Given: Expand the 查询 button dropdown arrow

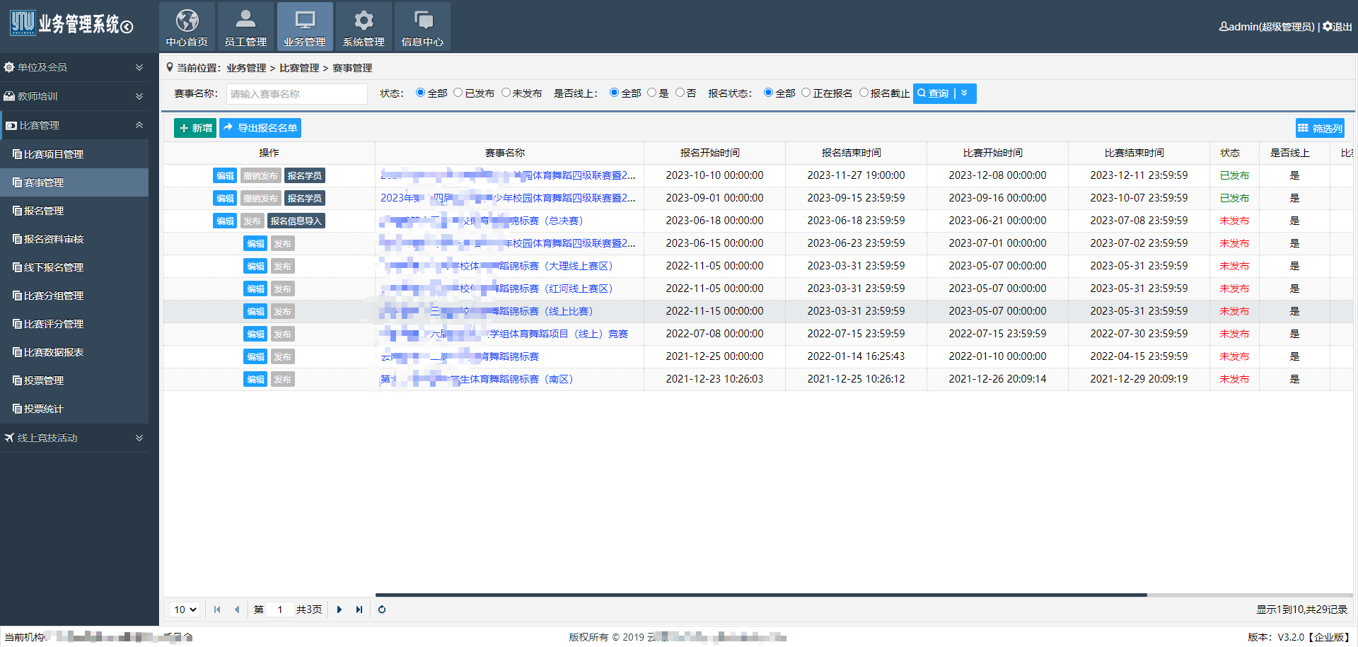Looking at the screenshot, I should point(965,93).
